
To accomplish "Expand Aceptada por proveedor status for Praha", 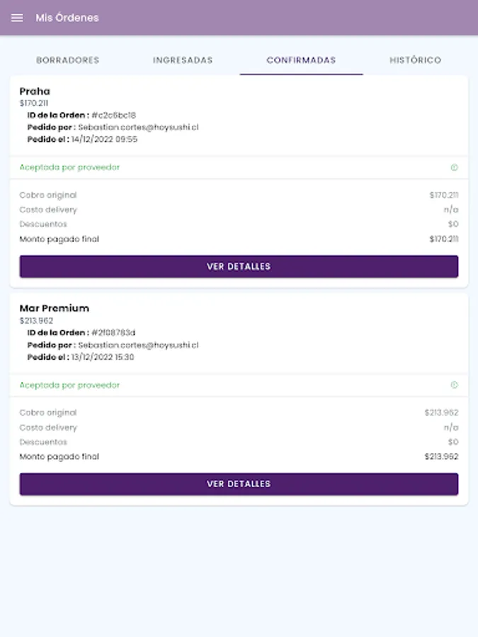I will 69,168.
